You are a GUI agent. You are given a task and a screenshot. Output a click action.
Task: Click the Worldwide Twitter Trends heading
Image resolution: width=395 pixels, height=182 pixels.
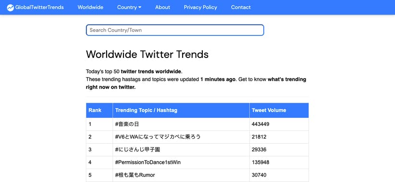point(148,55)
